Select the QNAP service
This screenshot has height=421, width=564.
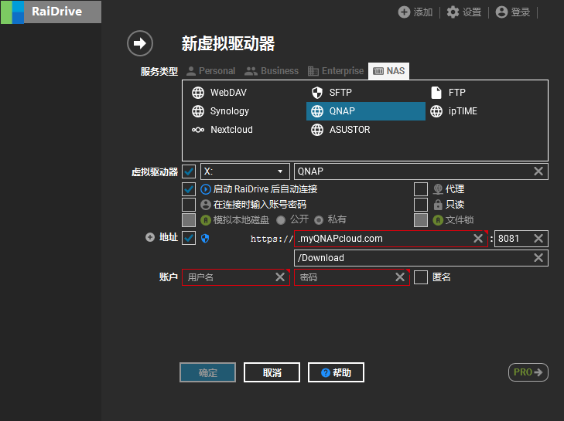pos(366,111)
